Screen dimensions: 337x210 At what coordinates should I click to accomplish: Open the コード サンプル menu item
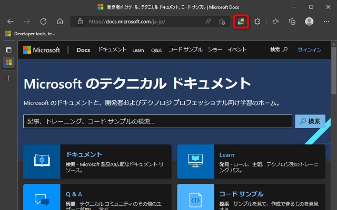click(x=185, y=50)
